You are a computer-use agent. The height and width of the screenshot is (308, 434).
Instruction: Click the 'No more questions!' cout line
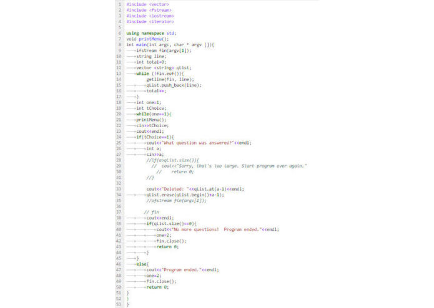coord(218,229)
